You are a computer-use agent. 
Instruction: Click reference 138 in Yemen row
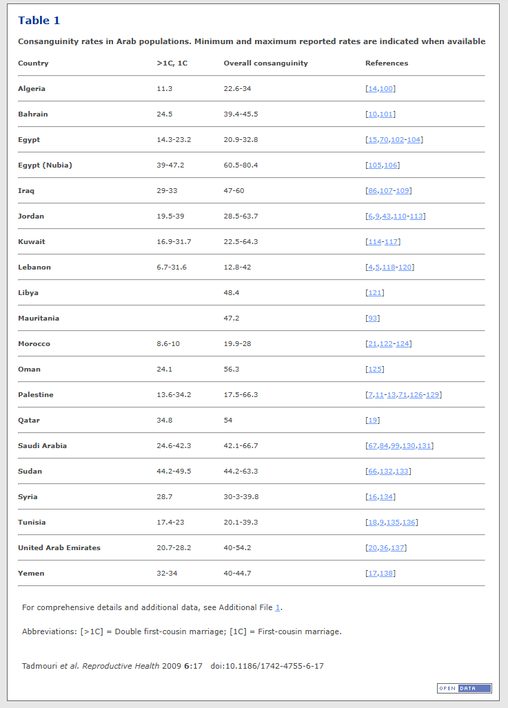click(x=386, y=574)
